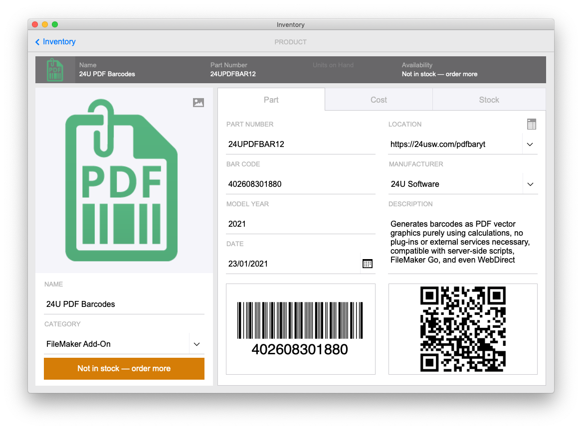This screenshot has height=430, width=582.
Task: Click the Part Number field 24UPDFBAR12
Action: coord(301,144)
